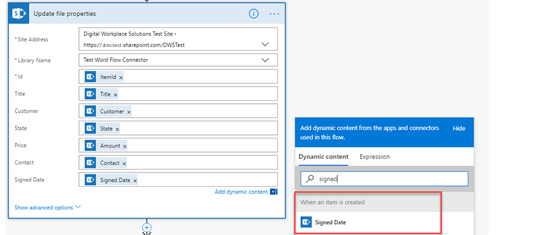Remove the Amount token using its x
Screen dimensions: 556x235
click(125, 146)
